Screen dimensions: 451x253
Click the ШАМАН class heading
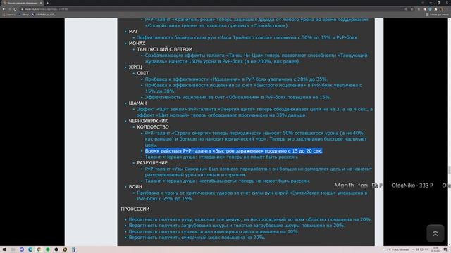click(137, 103)
